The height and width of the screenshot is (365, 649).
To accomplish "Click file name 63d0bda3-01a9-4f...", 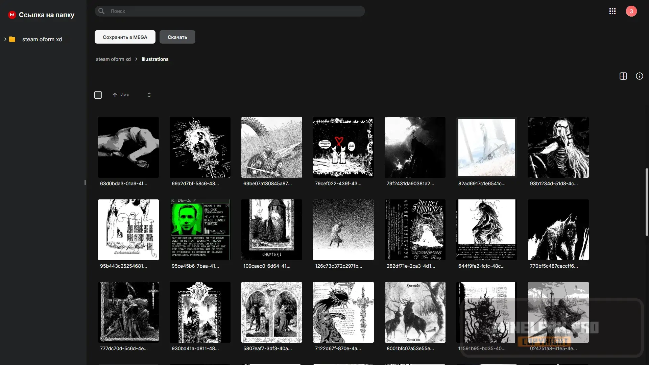I will (x=124, y=184).
